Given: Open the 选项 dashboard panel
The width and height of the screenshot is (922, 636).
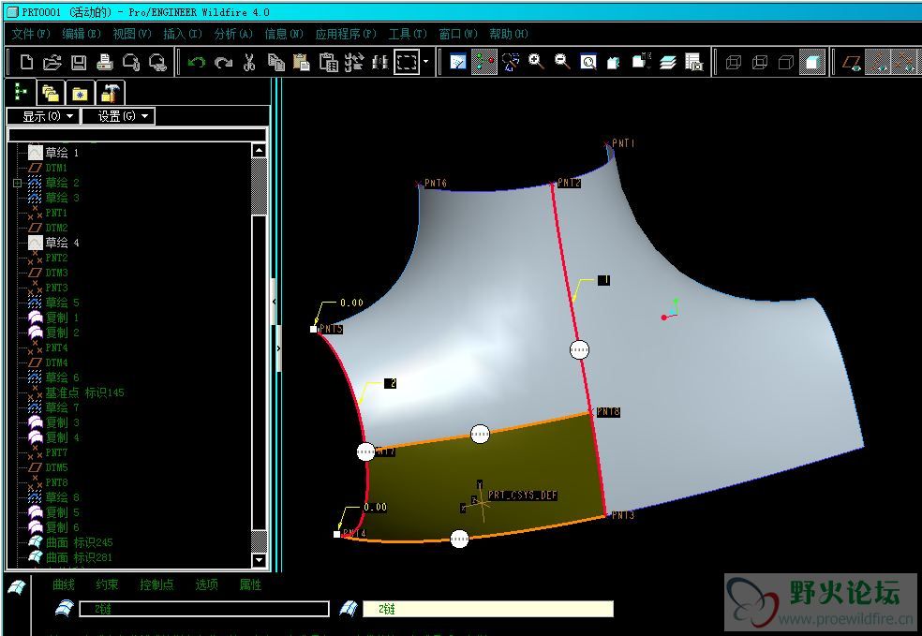Looking at the screenshot, I should [x=206, y=584].
